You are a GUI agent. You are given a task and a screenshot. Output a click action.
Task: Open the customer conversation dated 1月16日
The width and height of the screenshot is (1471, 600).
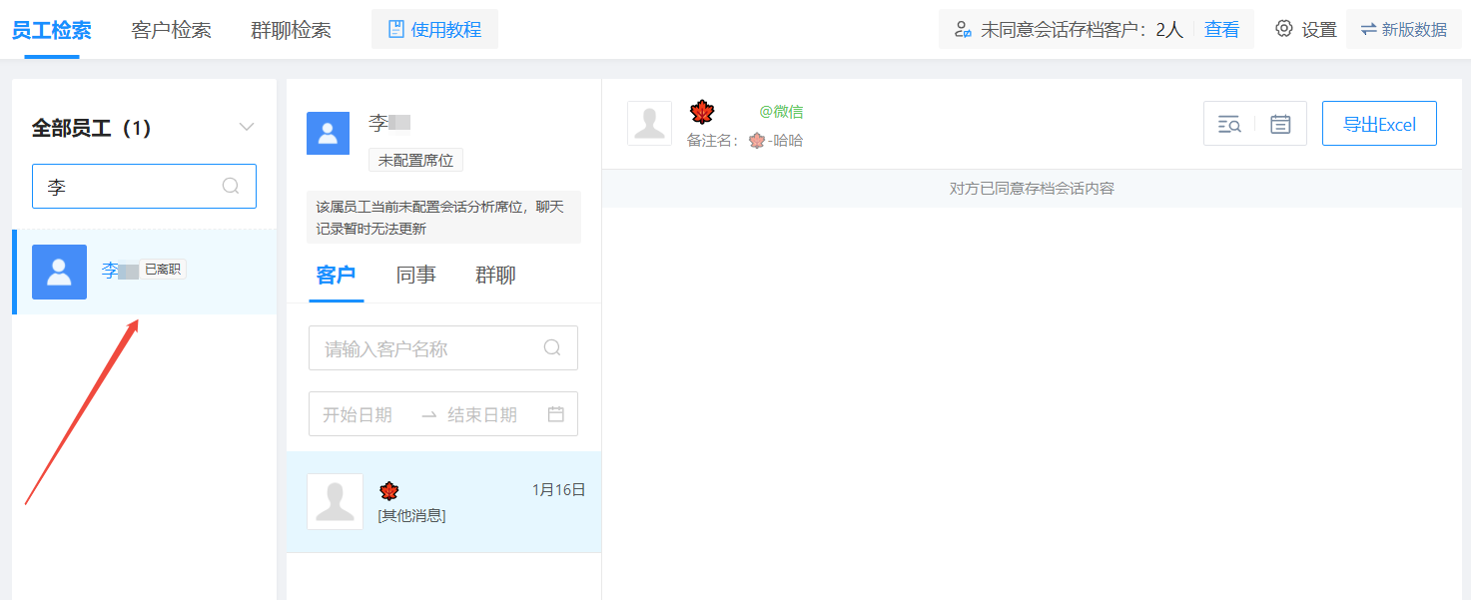[x=443, y=502]
